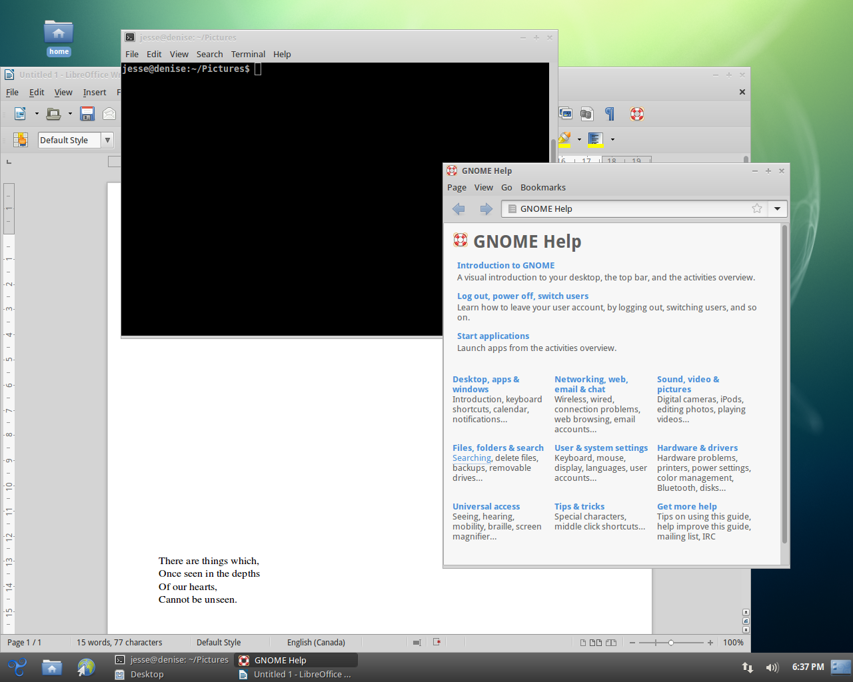Expand the Open file dropdown arrow
The height and width of the screenshot is (682, 853).
[x=70, y=114]
